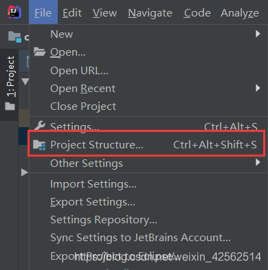Screen dimensions: 268x270
Task: Open the Analyze menu
Action: (x=240, y=13)
